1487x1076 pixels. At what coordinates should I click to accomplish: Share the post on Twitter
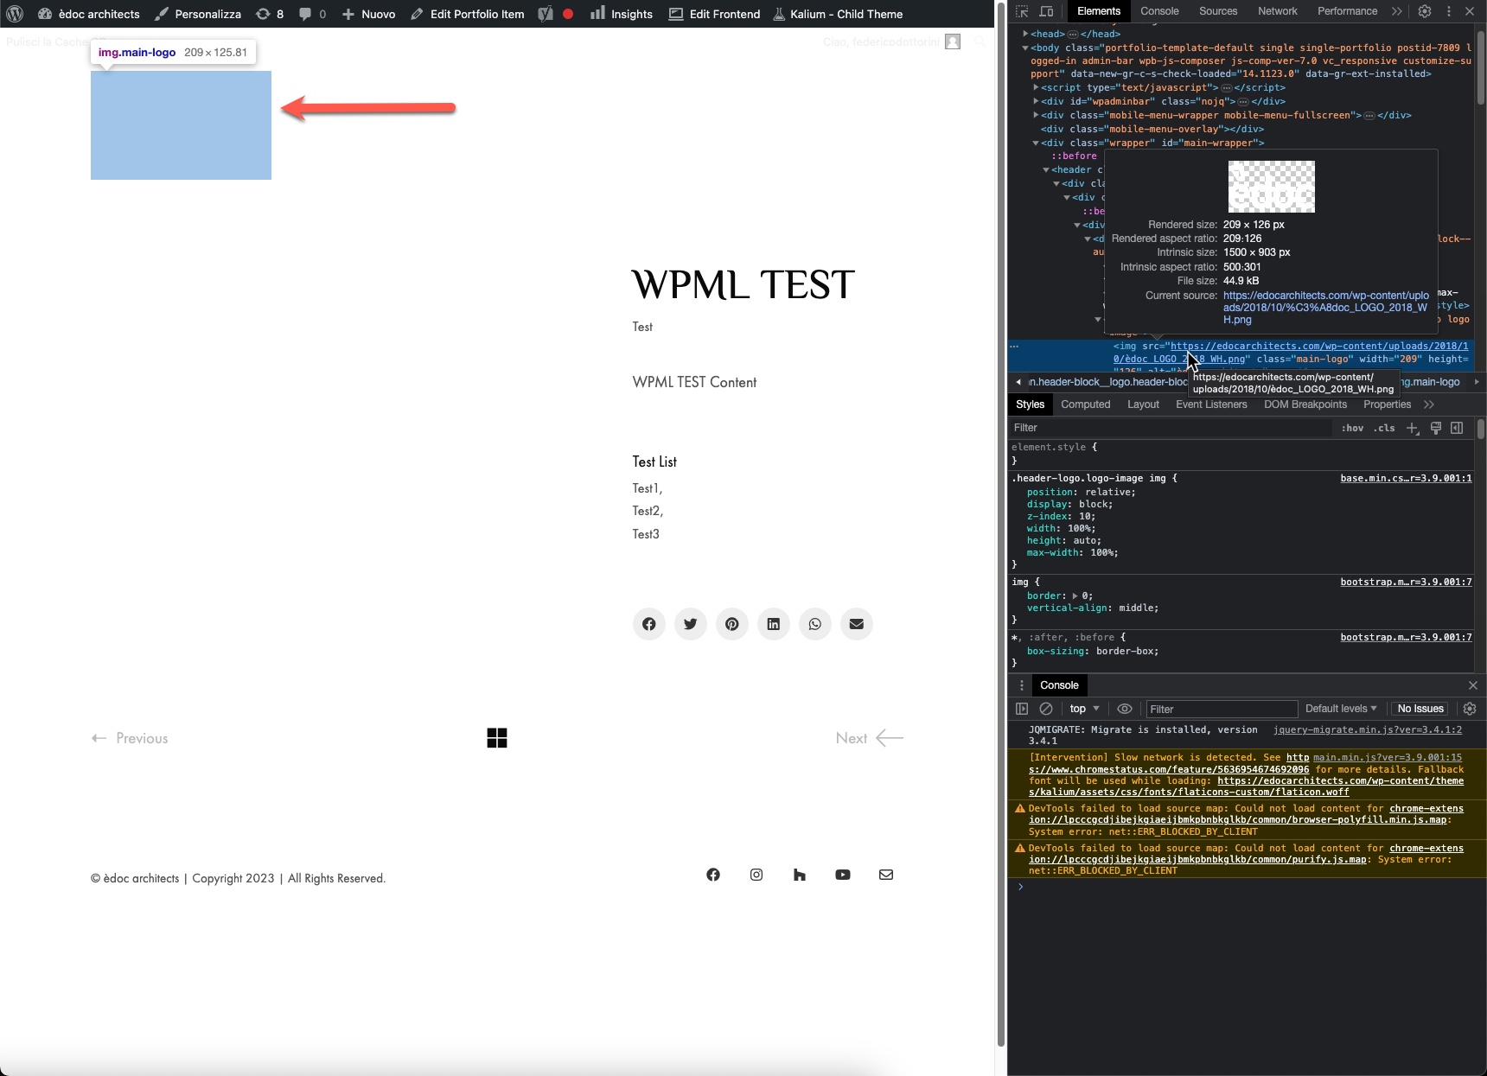[691, 624]
